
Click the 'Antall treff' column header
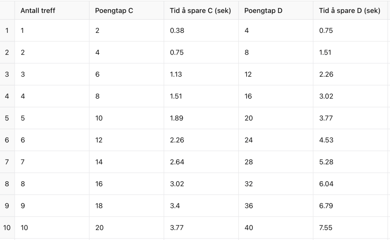(38, 11)
